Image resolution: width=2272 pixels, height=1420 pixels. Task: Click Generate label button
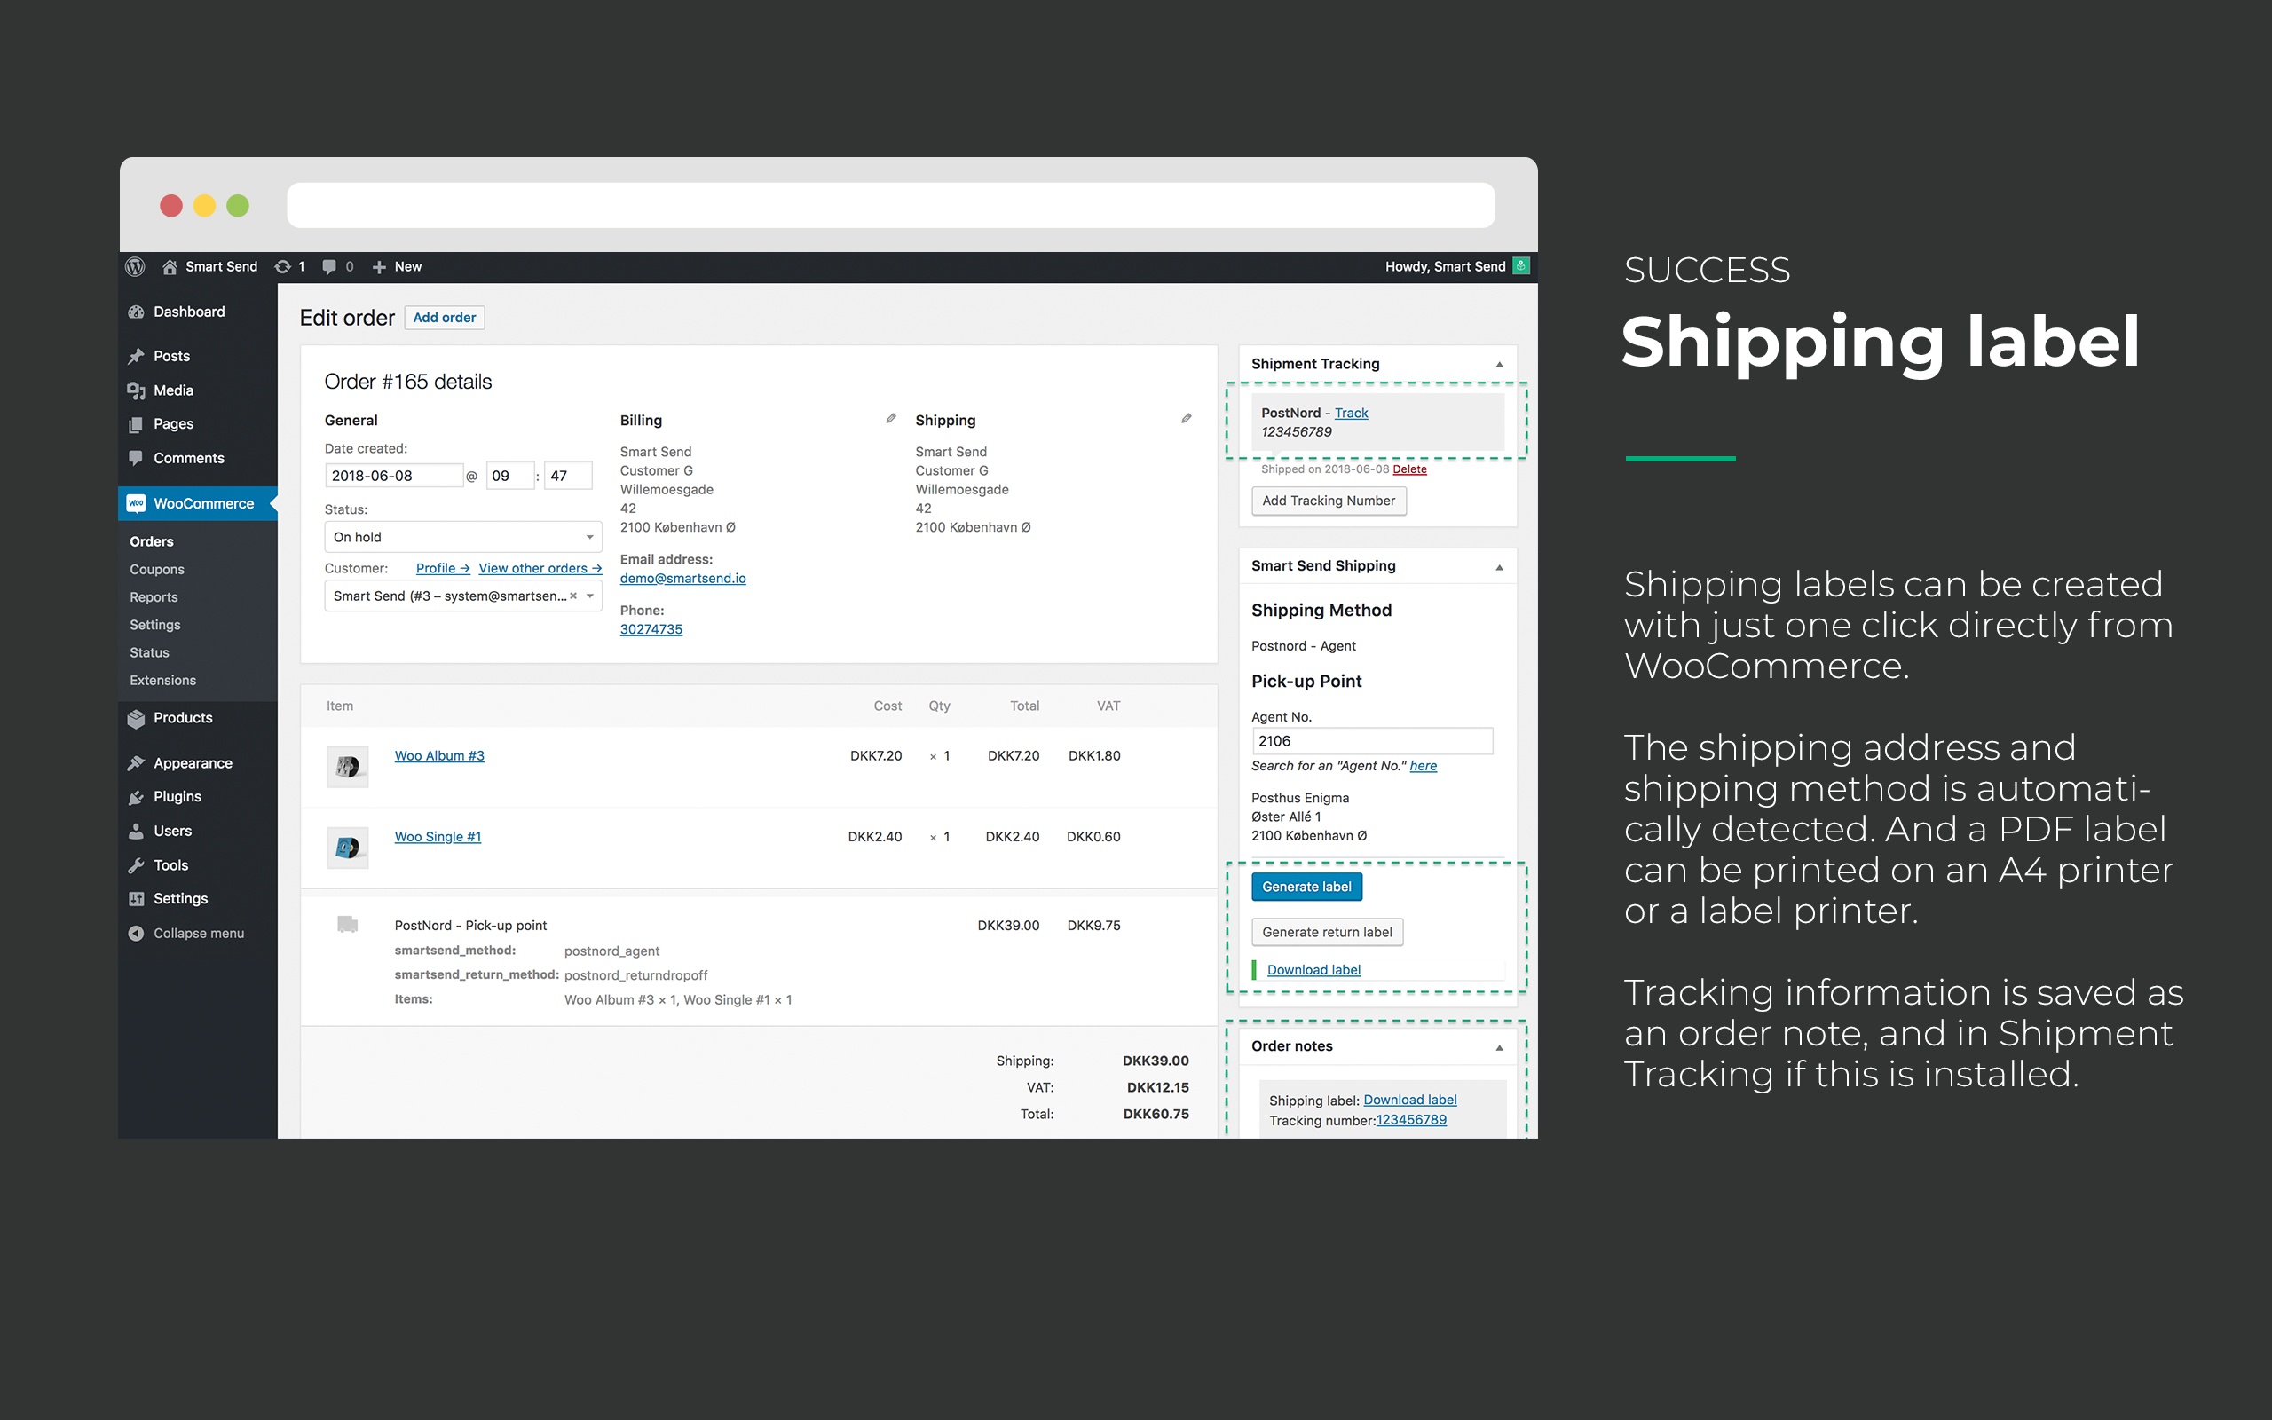[1306, 885]
